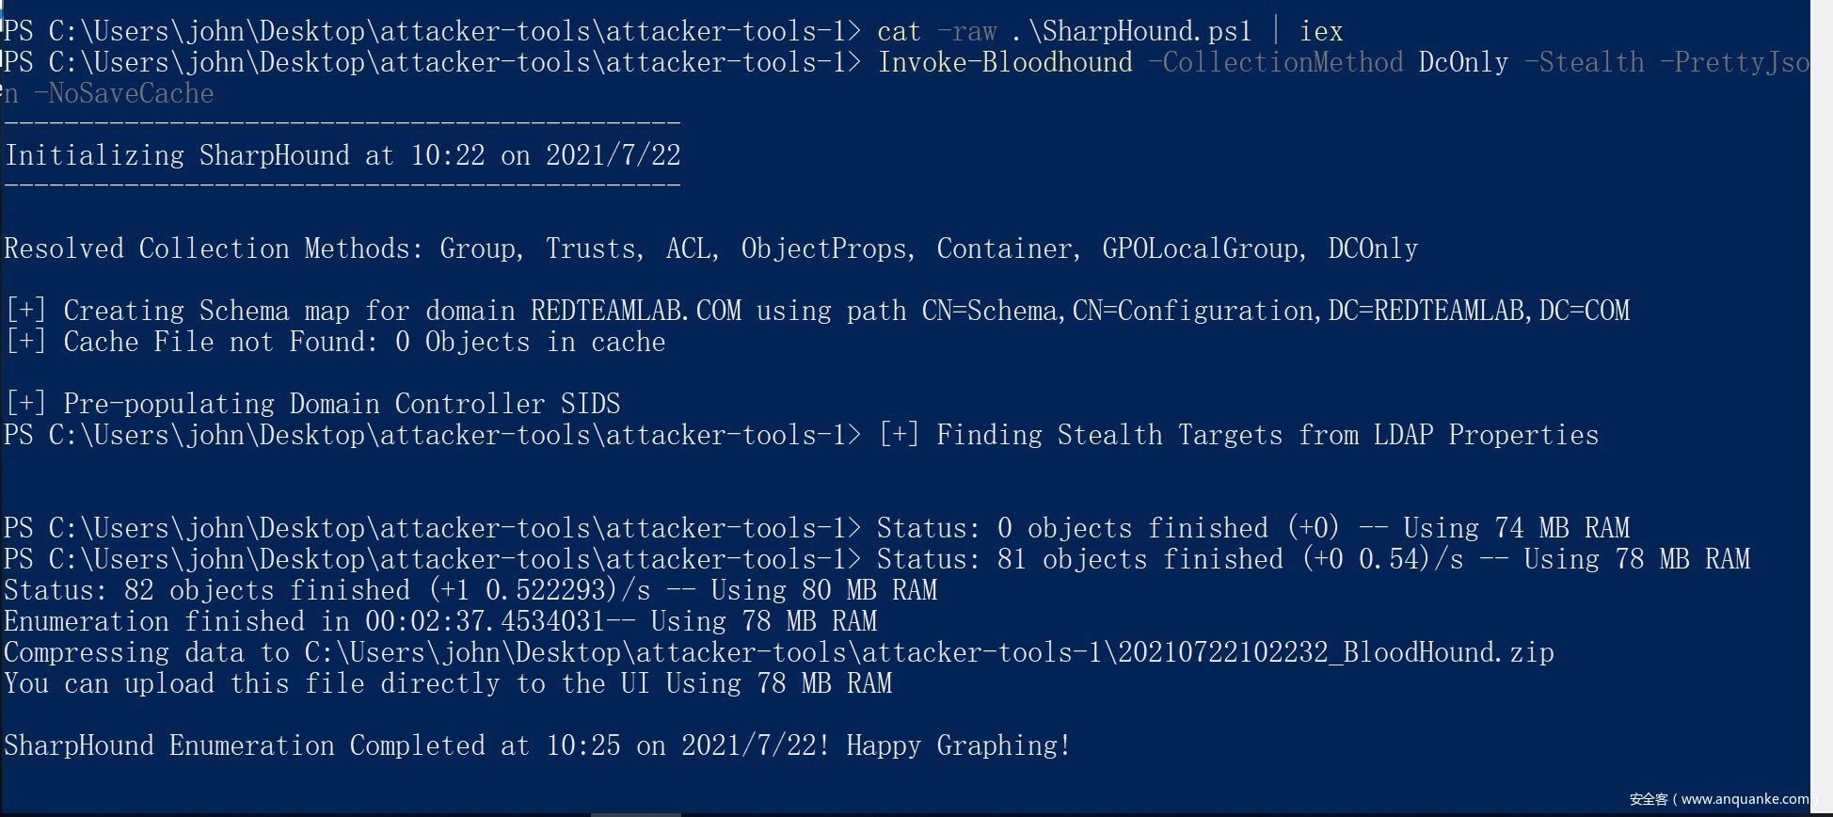Click the -NoSaveCache parameter text

tap(123, 94)
